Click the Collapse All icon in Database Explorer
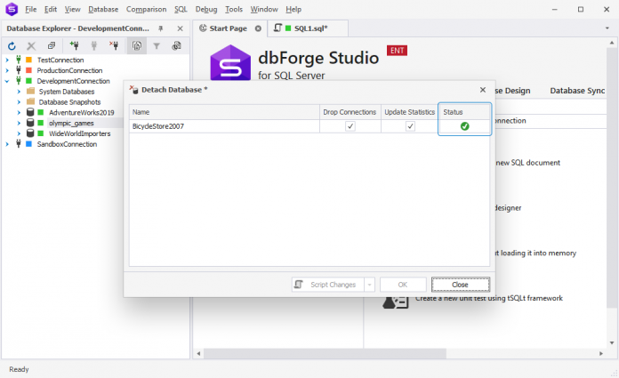 tap(52, 46)
